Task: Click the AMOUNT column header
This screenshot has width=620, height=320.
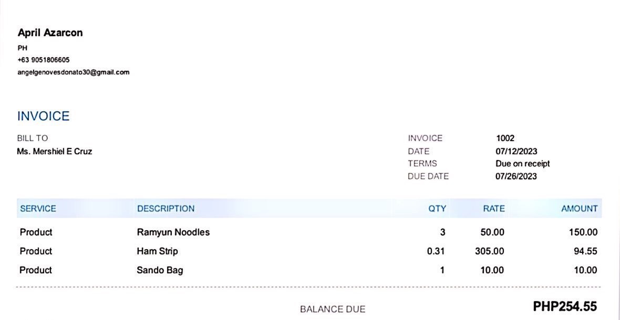Action: click(x=579, y=209)
